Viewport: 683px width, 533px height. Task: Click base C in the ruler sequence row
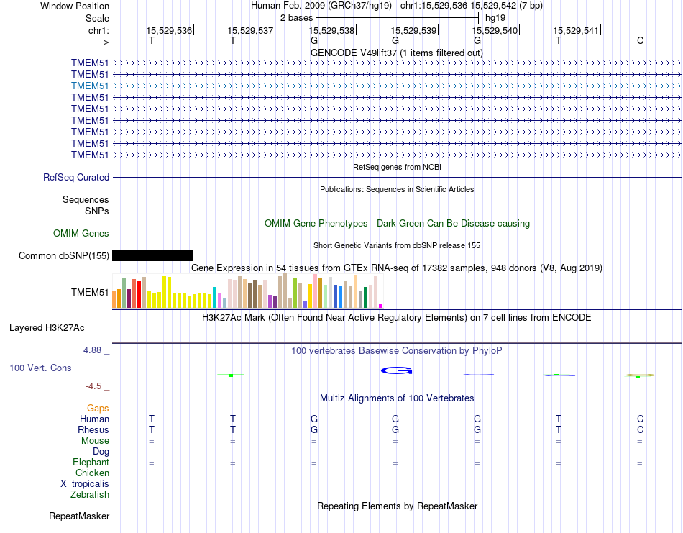click(640, 40)
